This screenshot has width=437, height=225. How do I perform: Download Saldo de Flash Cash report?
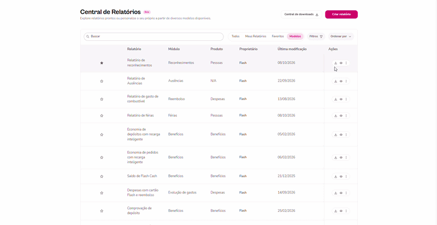335,177
